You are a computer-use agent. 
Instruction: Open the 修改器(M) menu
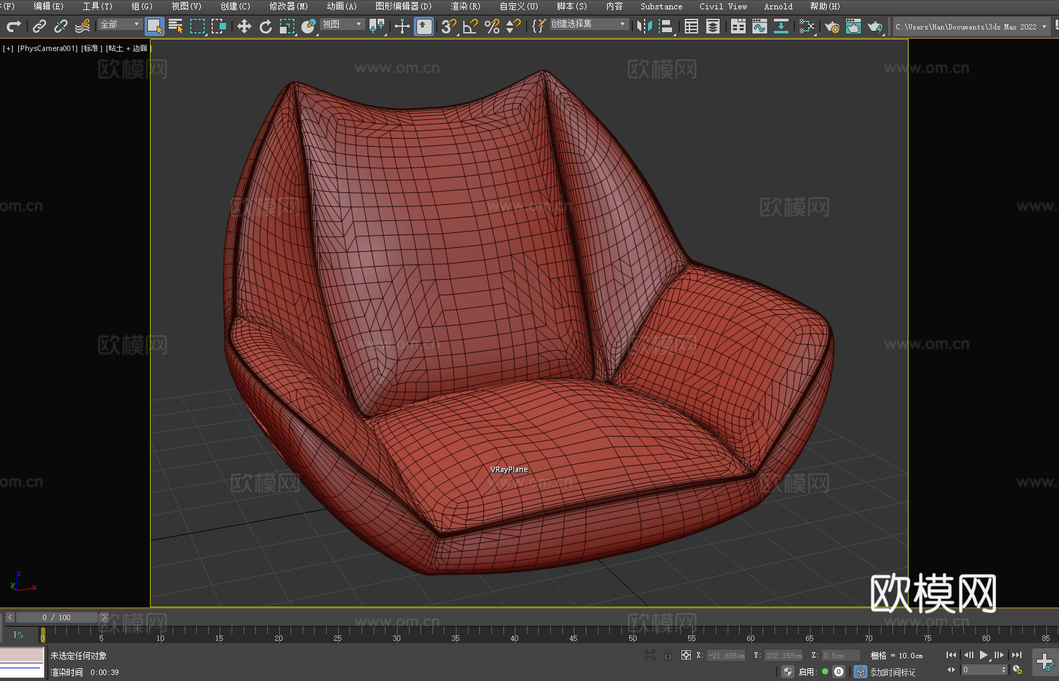(289, 6)
